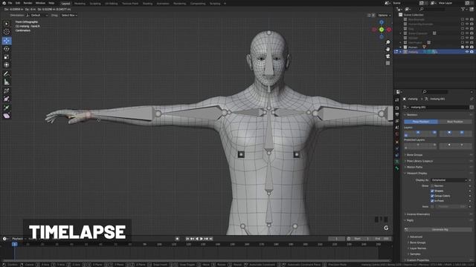The width and height of the screenshot is (476, 267).
Task: Open the Playback menu in timeline
Action: tap(18, 239)
